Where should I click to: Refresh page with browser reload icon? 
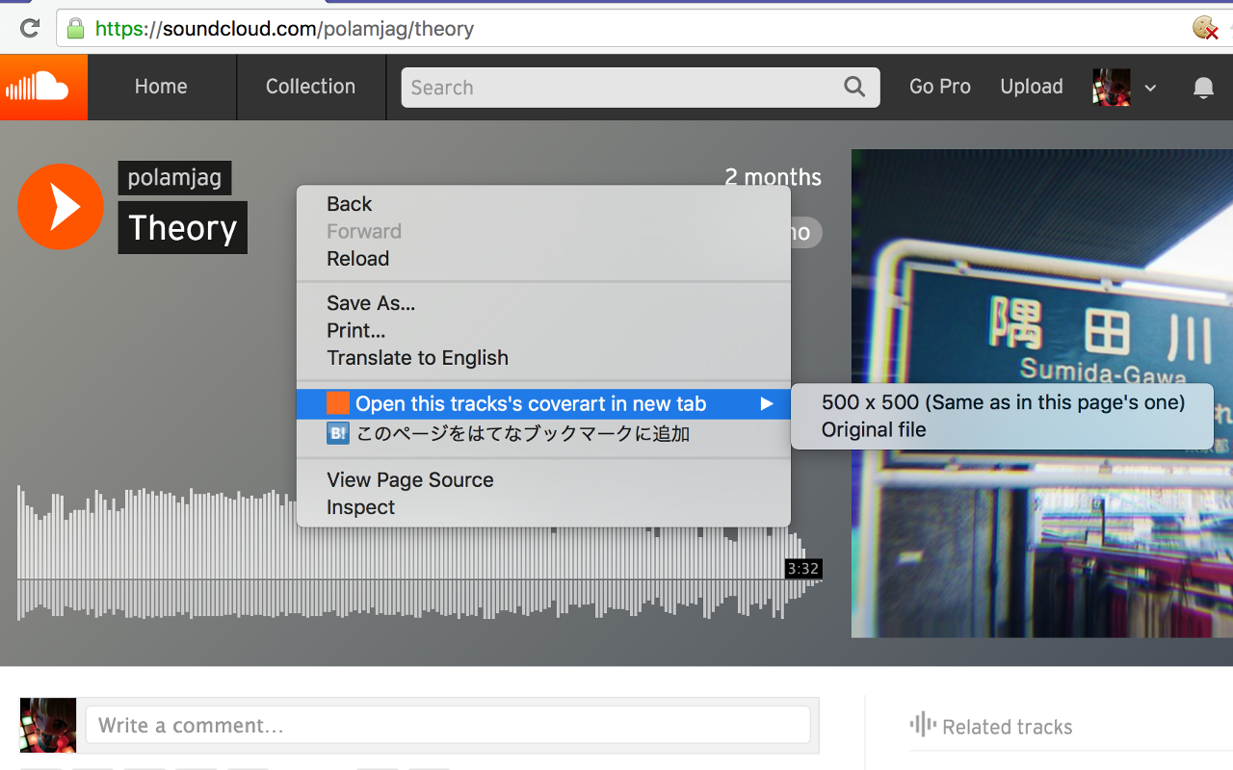coord(28,28)
